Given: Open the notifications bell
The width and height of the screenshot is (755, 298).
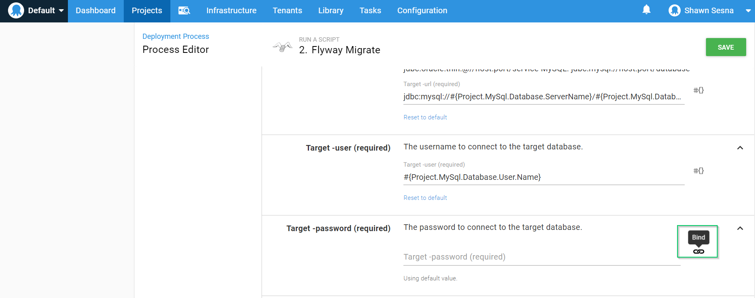Looking at the screenshot, I should click(646, 10).
